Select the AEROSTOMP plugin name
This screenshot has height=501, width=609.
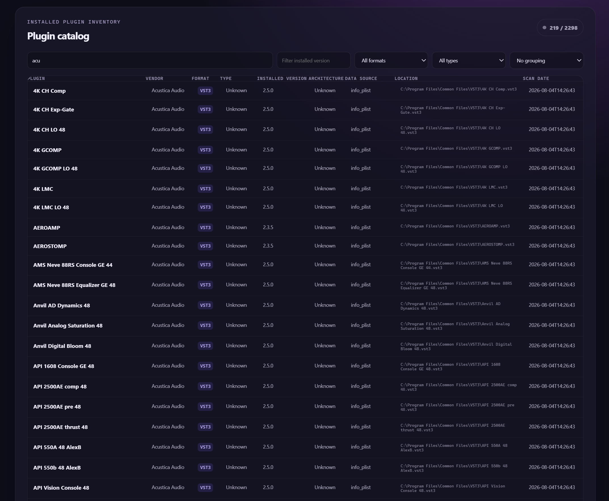point(50,246)
